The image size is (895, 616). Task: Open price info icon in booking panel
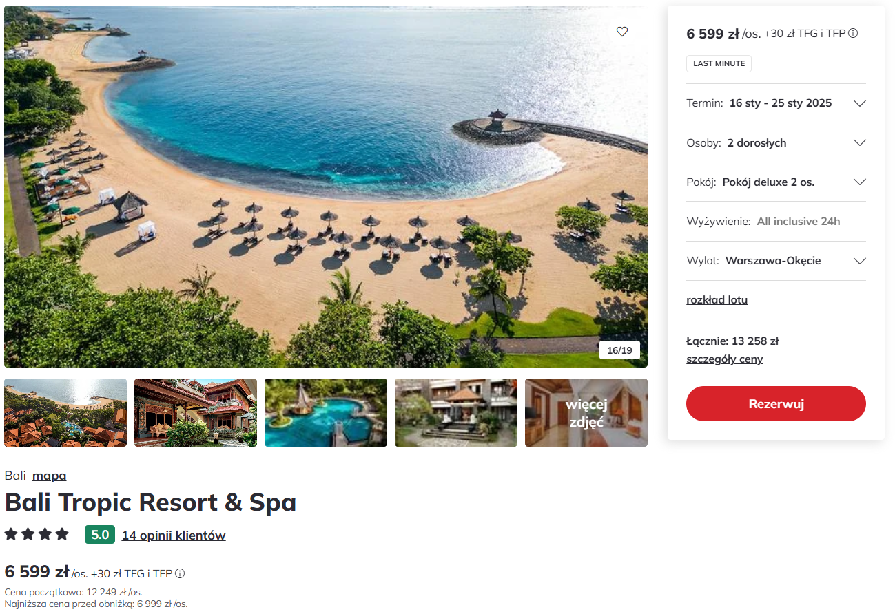[x=853, y=33]
